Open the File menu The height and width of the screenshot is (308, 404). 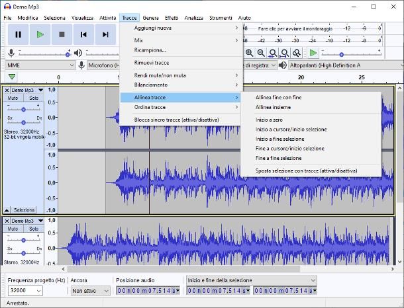(x=7, y=18)
